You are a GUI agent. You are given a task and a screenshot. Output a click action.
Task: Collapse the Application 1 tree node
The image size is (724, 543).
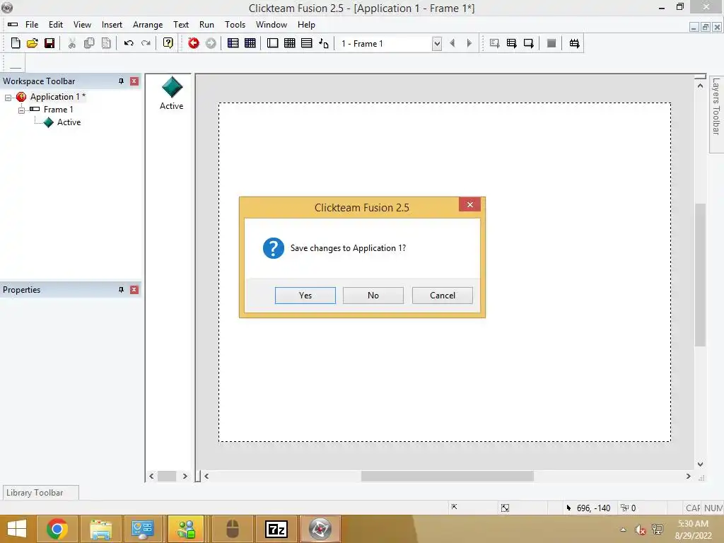point(8,98)
